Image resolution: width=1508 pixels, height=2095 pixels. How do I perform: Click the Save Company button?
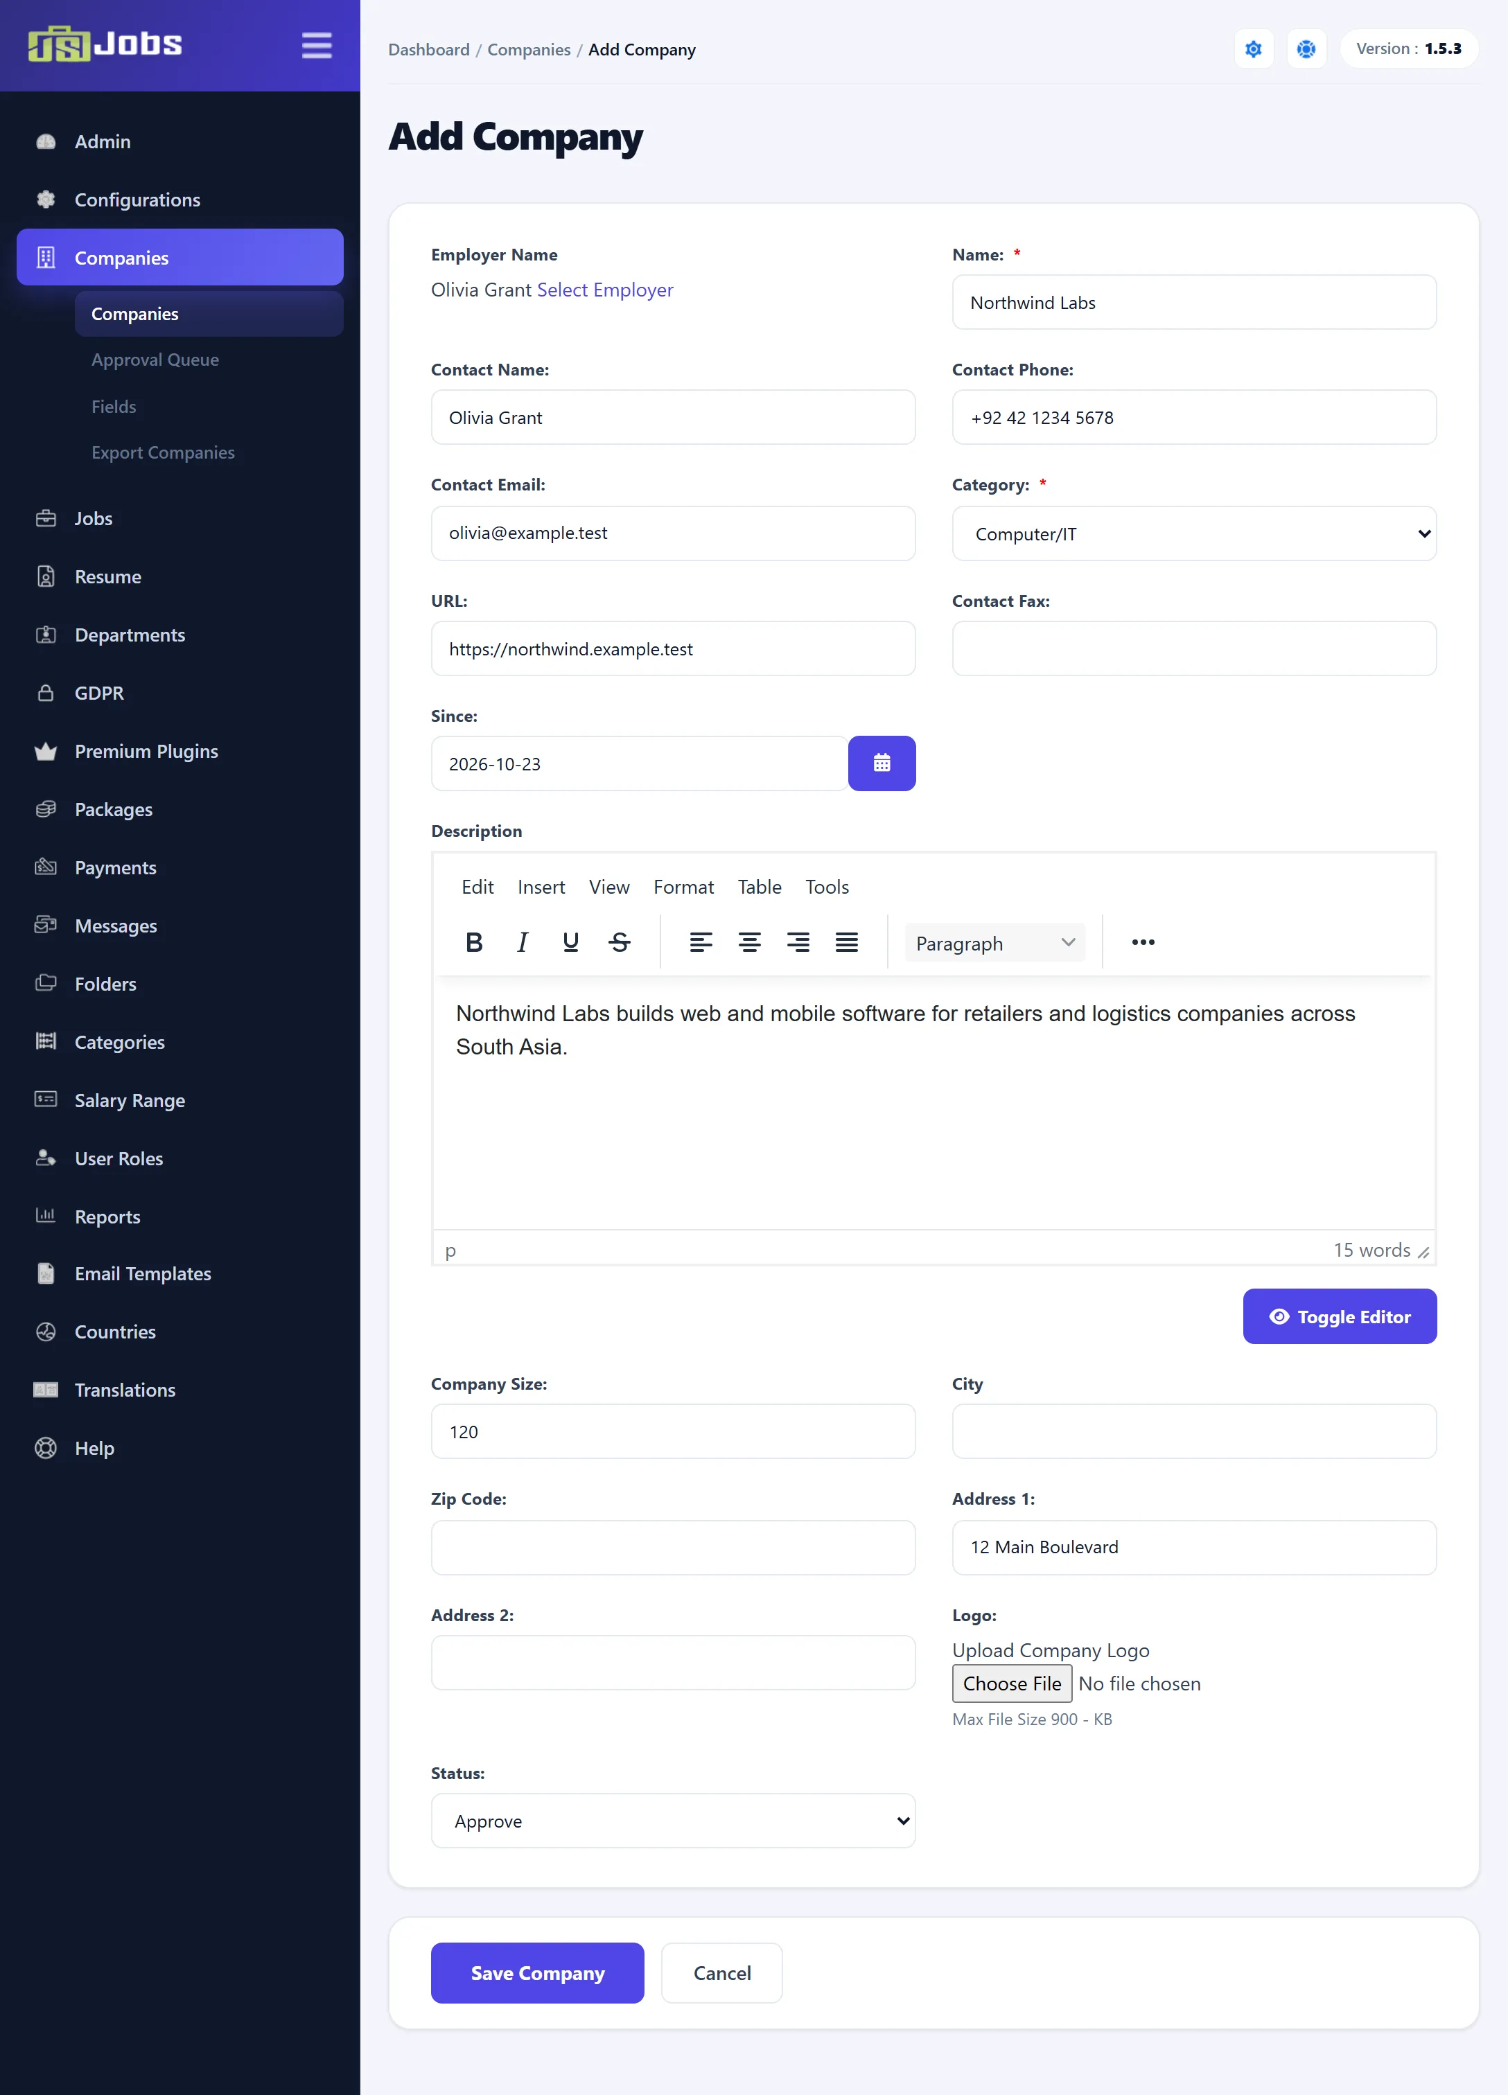tap(537, 1973)
